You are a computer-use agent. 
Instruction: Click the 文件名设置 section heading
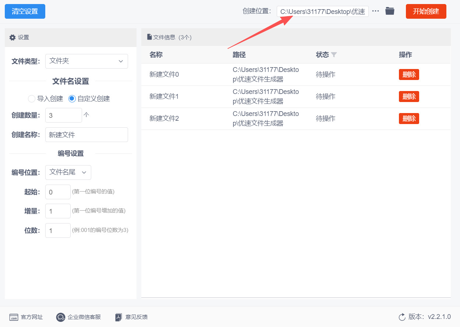(71, 81)
